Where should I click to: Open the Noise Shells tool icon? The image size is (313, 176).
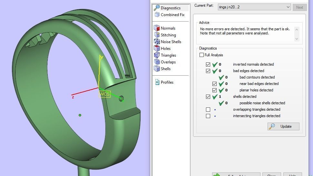click(x=157, y=42)
